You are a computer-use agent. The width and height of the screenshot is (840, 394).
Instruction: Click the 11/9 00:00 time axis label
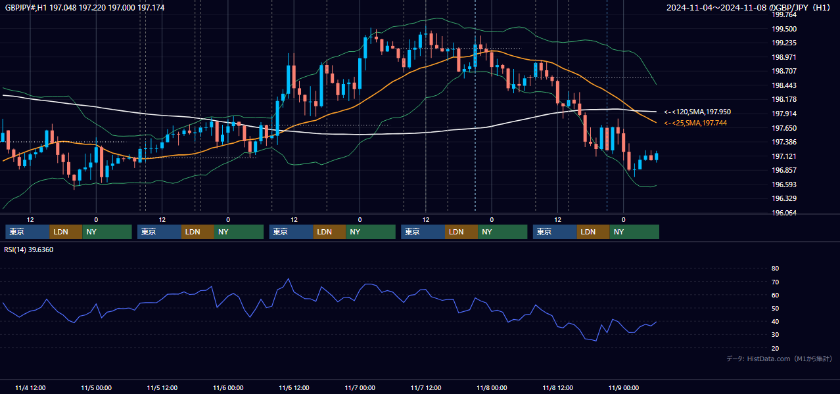pos(624,387)
